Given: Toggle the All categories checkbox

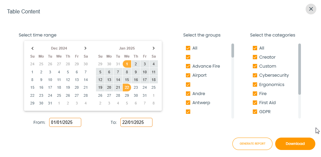Looking at the screenshot, I should [255, 48].
